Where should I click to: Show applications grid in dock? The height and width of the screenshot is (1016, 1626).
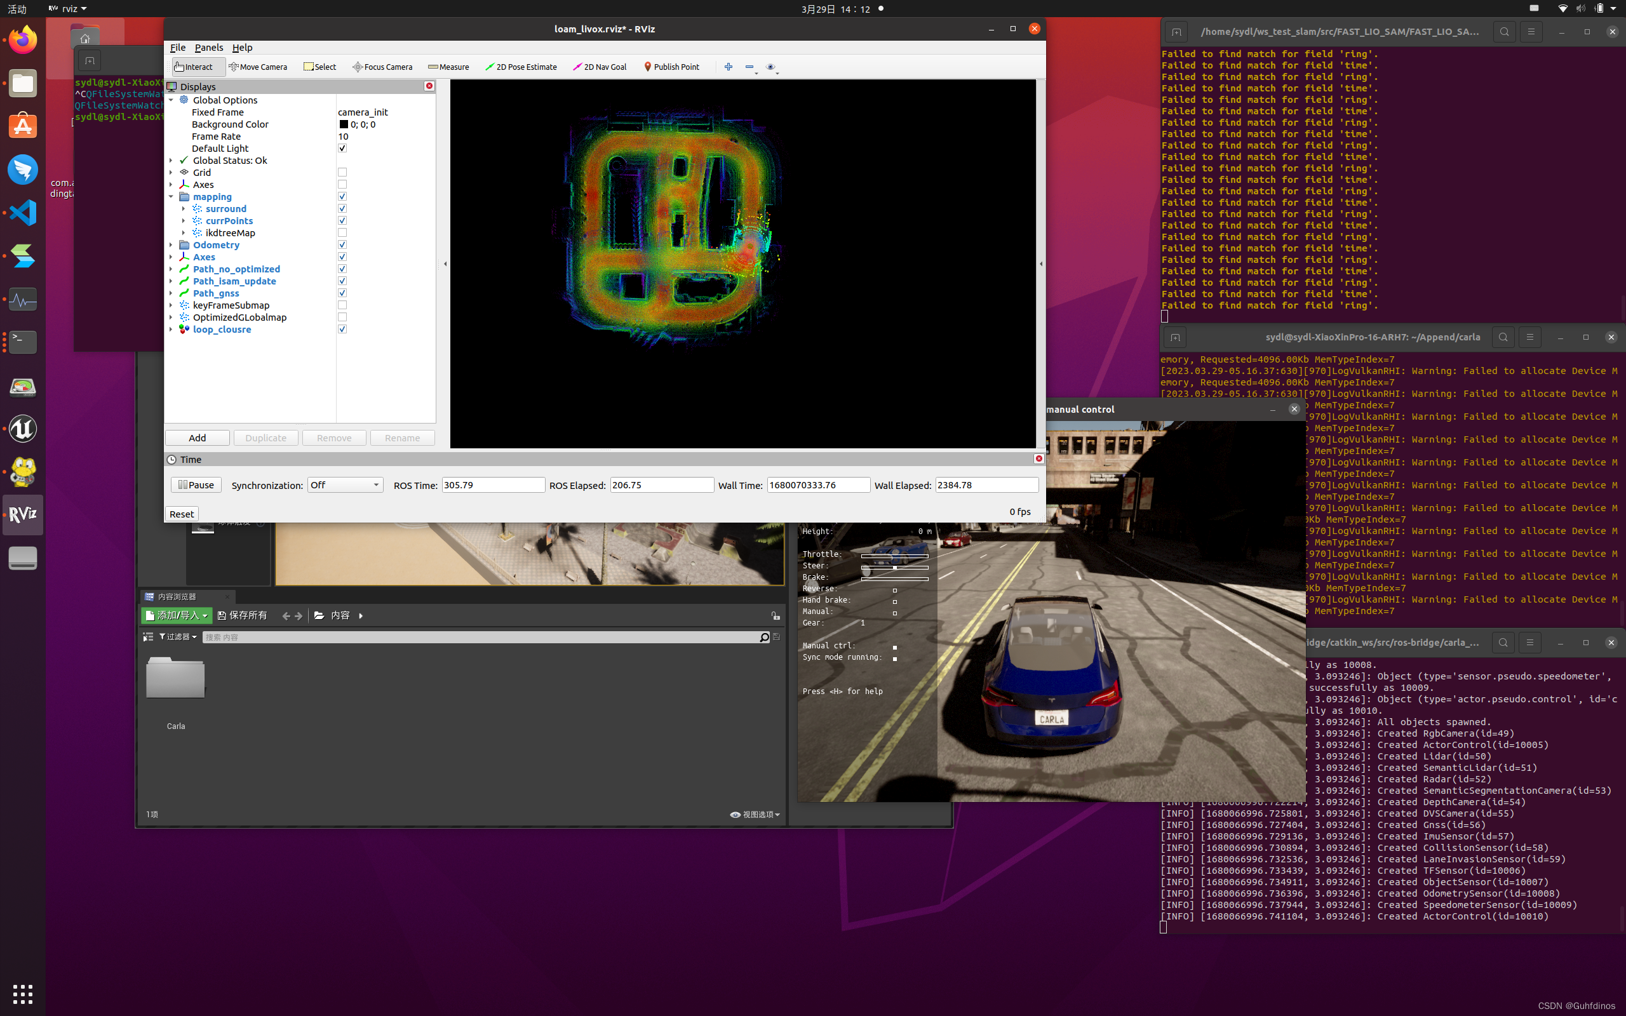pos(23,993)
